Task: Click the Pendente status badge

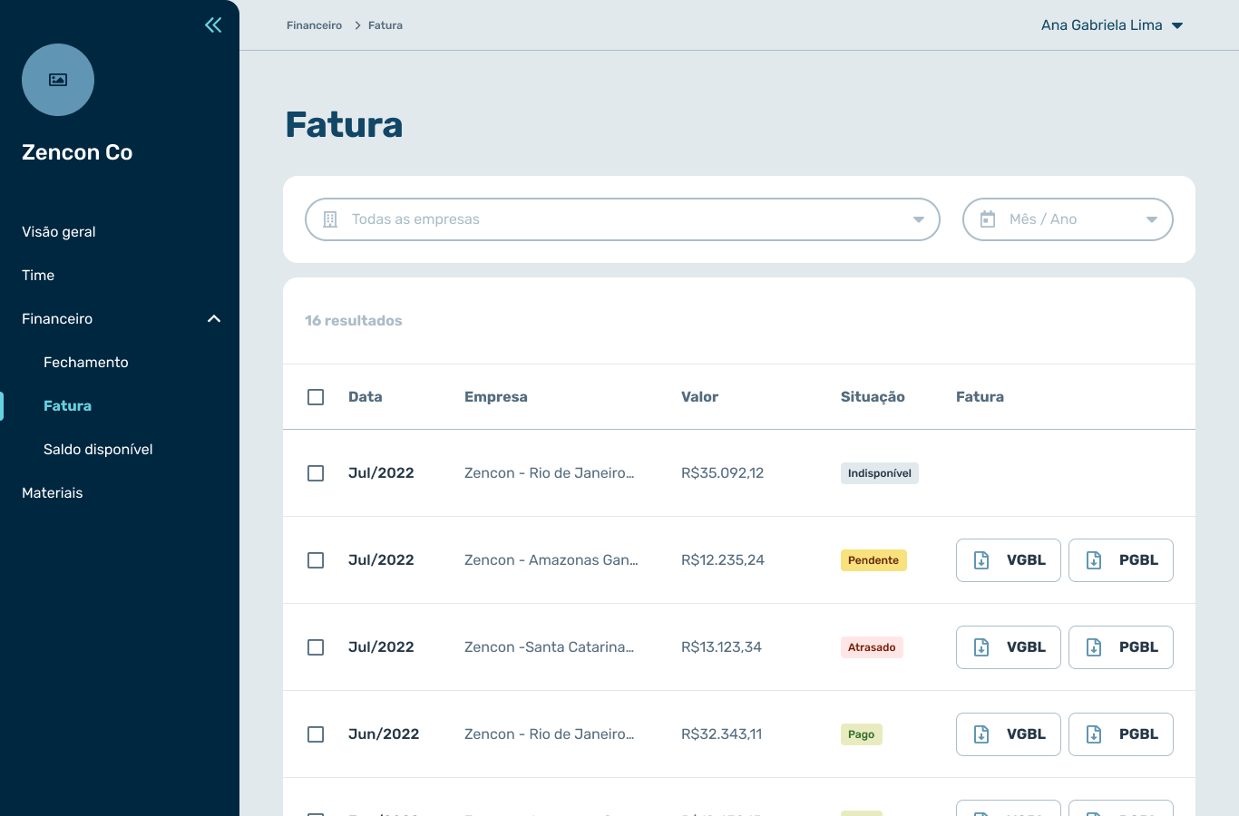Action: [x=873, y=559]
